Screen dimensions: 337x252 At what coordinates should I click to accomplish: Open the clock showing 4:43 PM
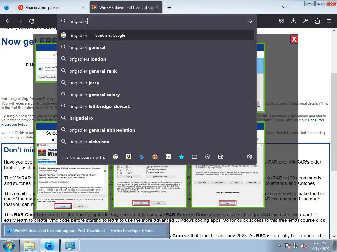coord(320,246)
